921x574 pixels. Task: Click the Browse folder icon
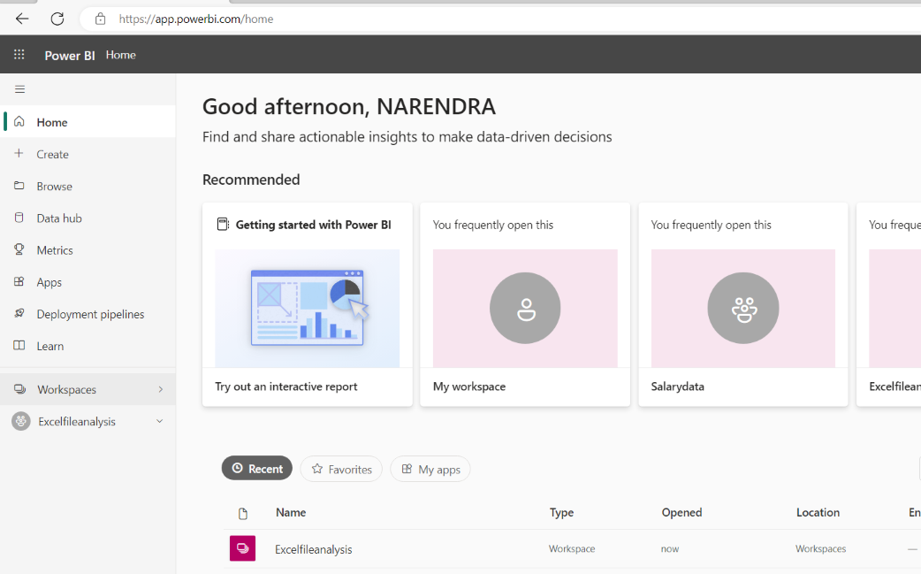coord(19,186)
